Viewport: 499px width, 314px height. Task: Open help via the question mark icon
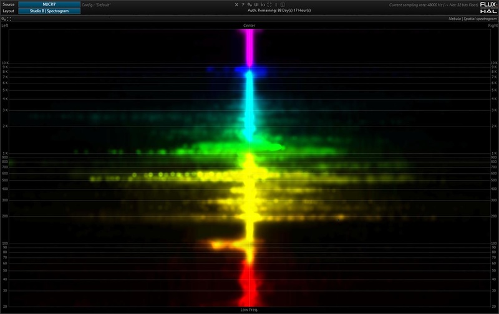click(x=243, y=5)
